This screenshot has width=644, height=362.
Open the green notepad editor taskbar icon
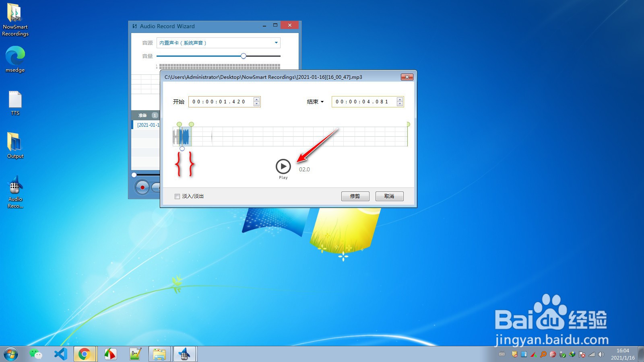click(135, 354)
